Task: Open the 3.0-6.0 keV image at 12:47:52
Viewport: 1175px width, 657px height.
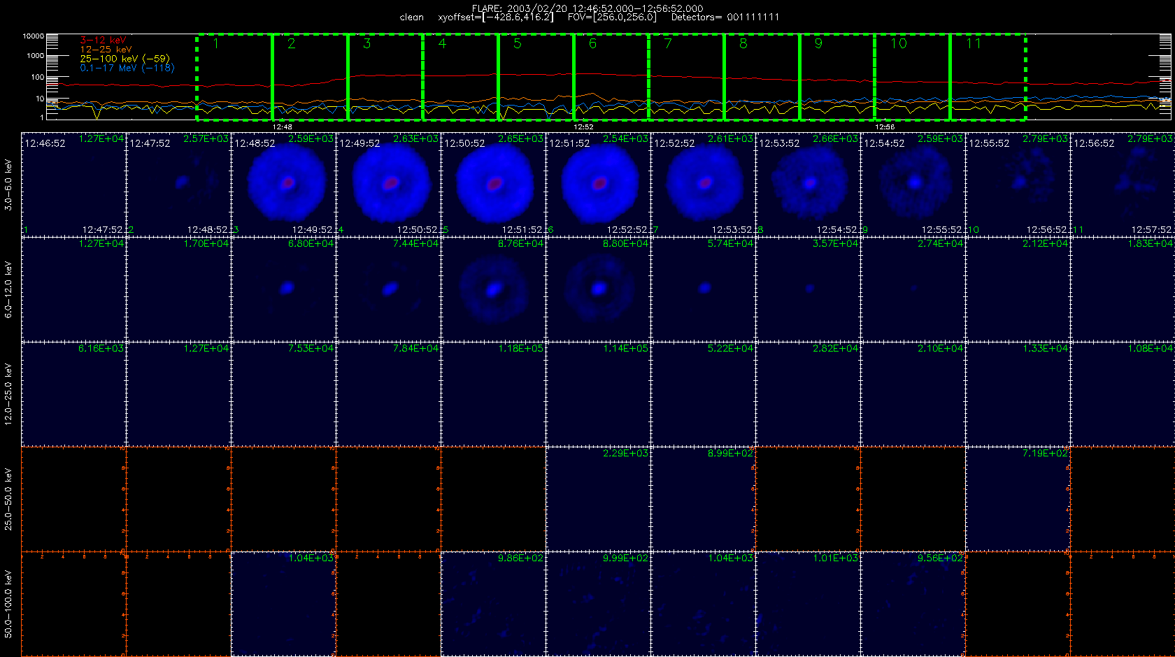Action: (179, 185)
